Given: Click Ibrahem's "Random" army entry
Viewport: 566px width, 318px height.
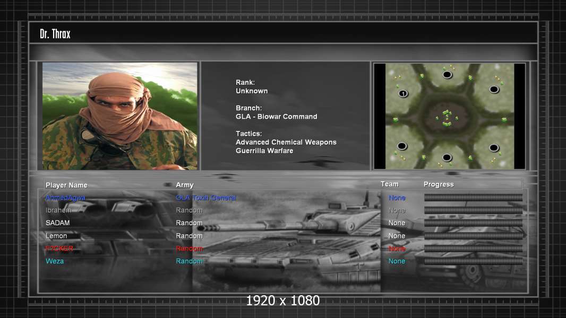Looking at the screenshot, I should (189, 210).
